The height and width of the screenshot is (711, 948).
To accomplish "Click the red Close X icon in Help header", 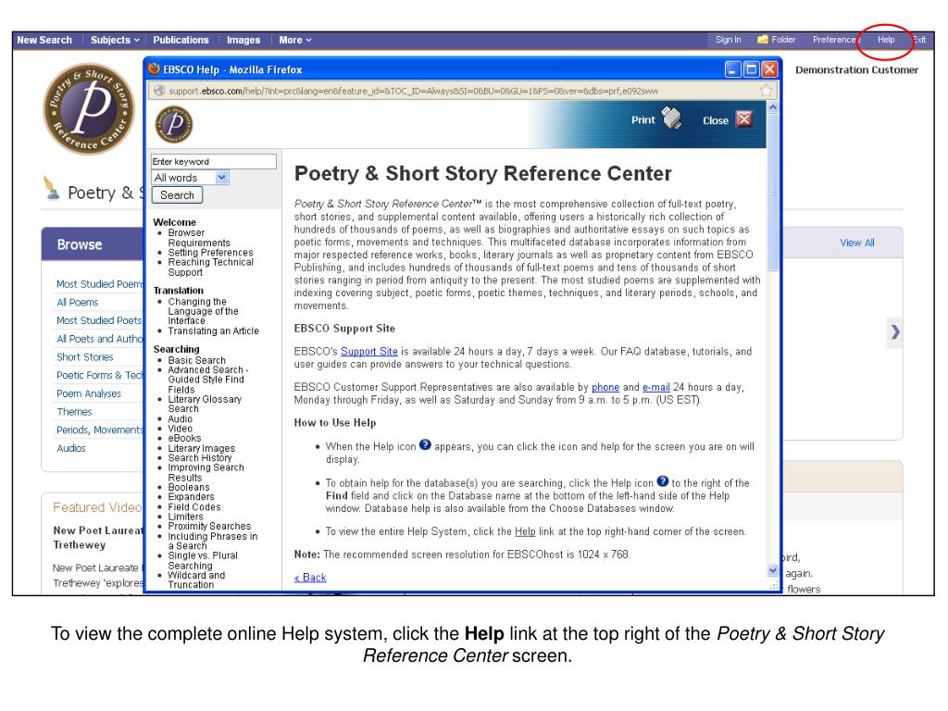I will tap(744, 119).
